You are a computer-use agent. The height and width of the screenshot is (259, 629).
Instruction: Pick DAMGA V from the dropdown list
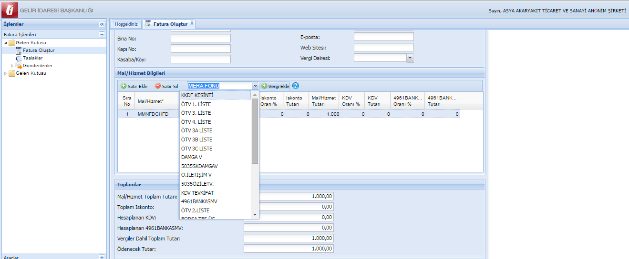(x=192, y=157)
